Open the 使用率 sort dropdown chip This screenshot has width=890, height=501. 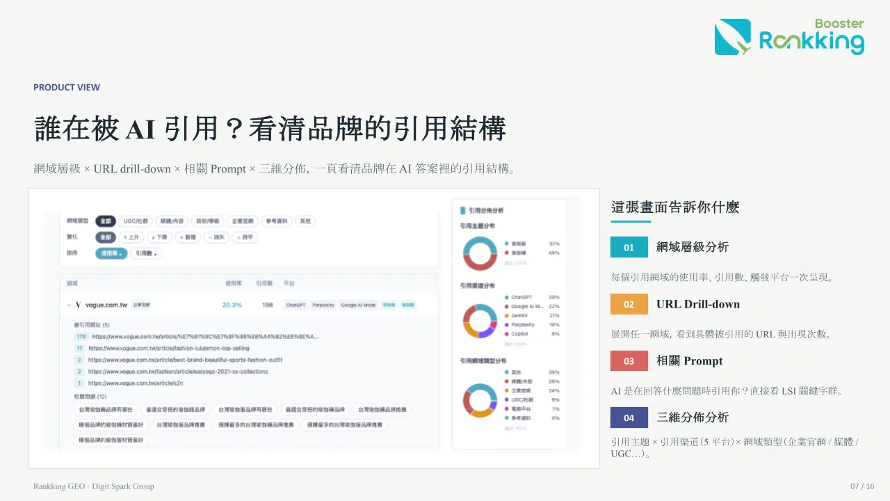click(x=111, y=253)
